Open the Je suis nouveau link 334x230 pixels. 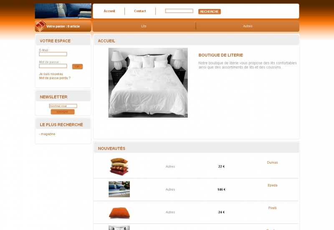click(51, 74)
